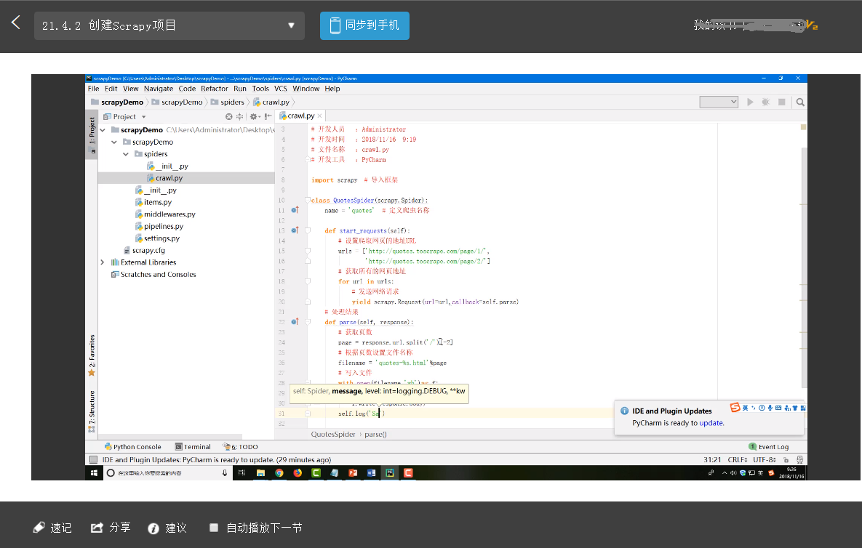Click UTF-8 encoding in status bar

764,460
